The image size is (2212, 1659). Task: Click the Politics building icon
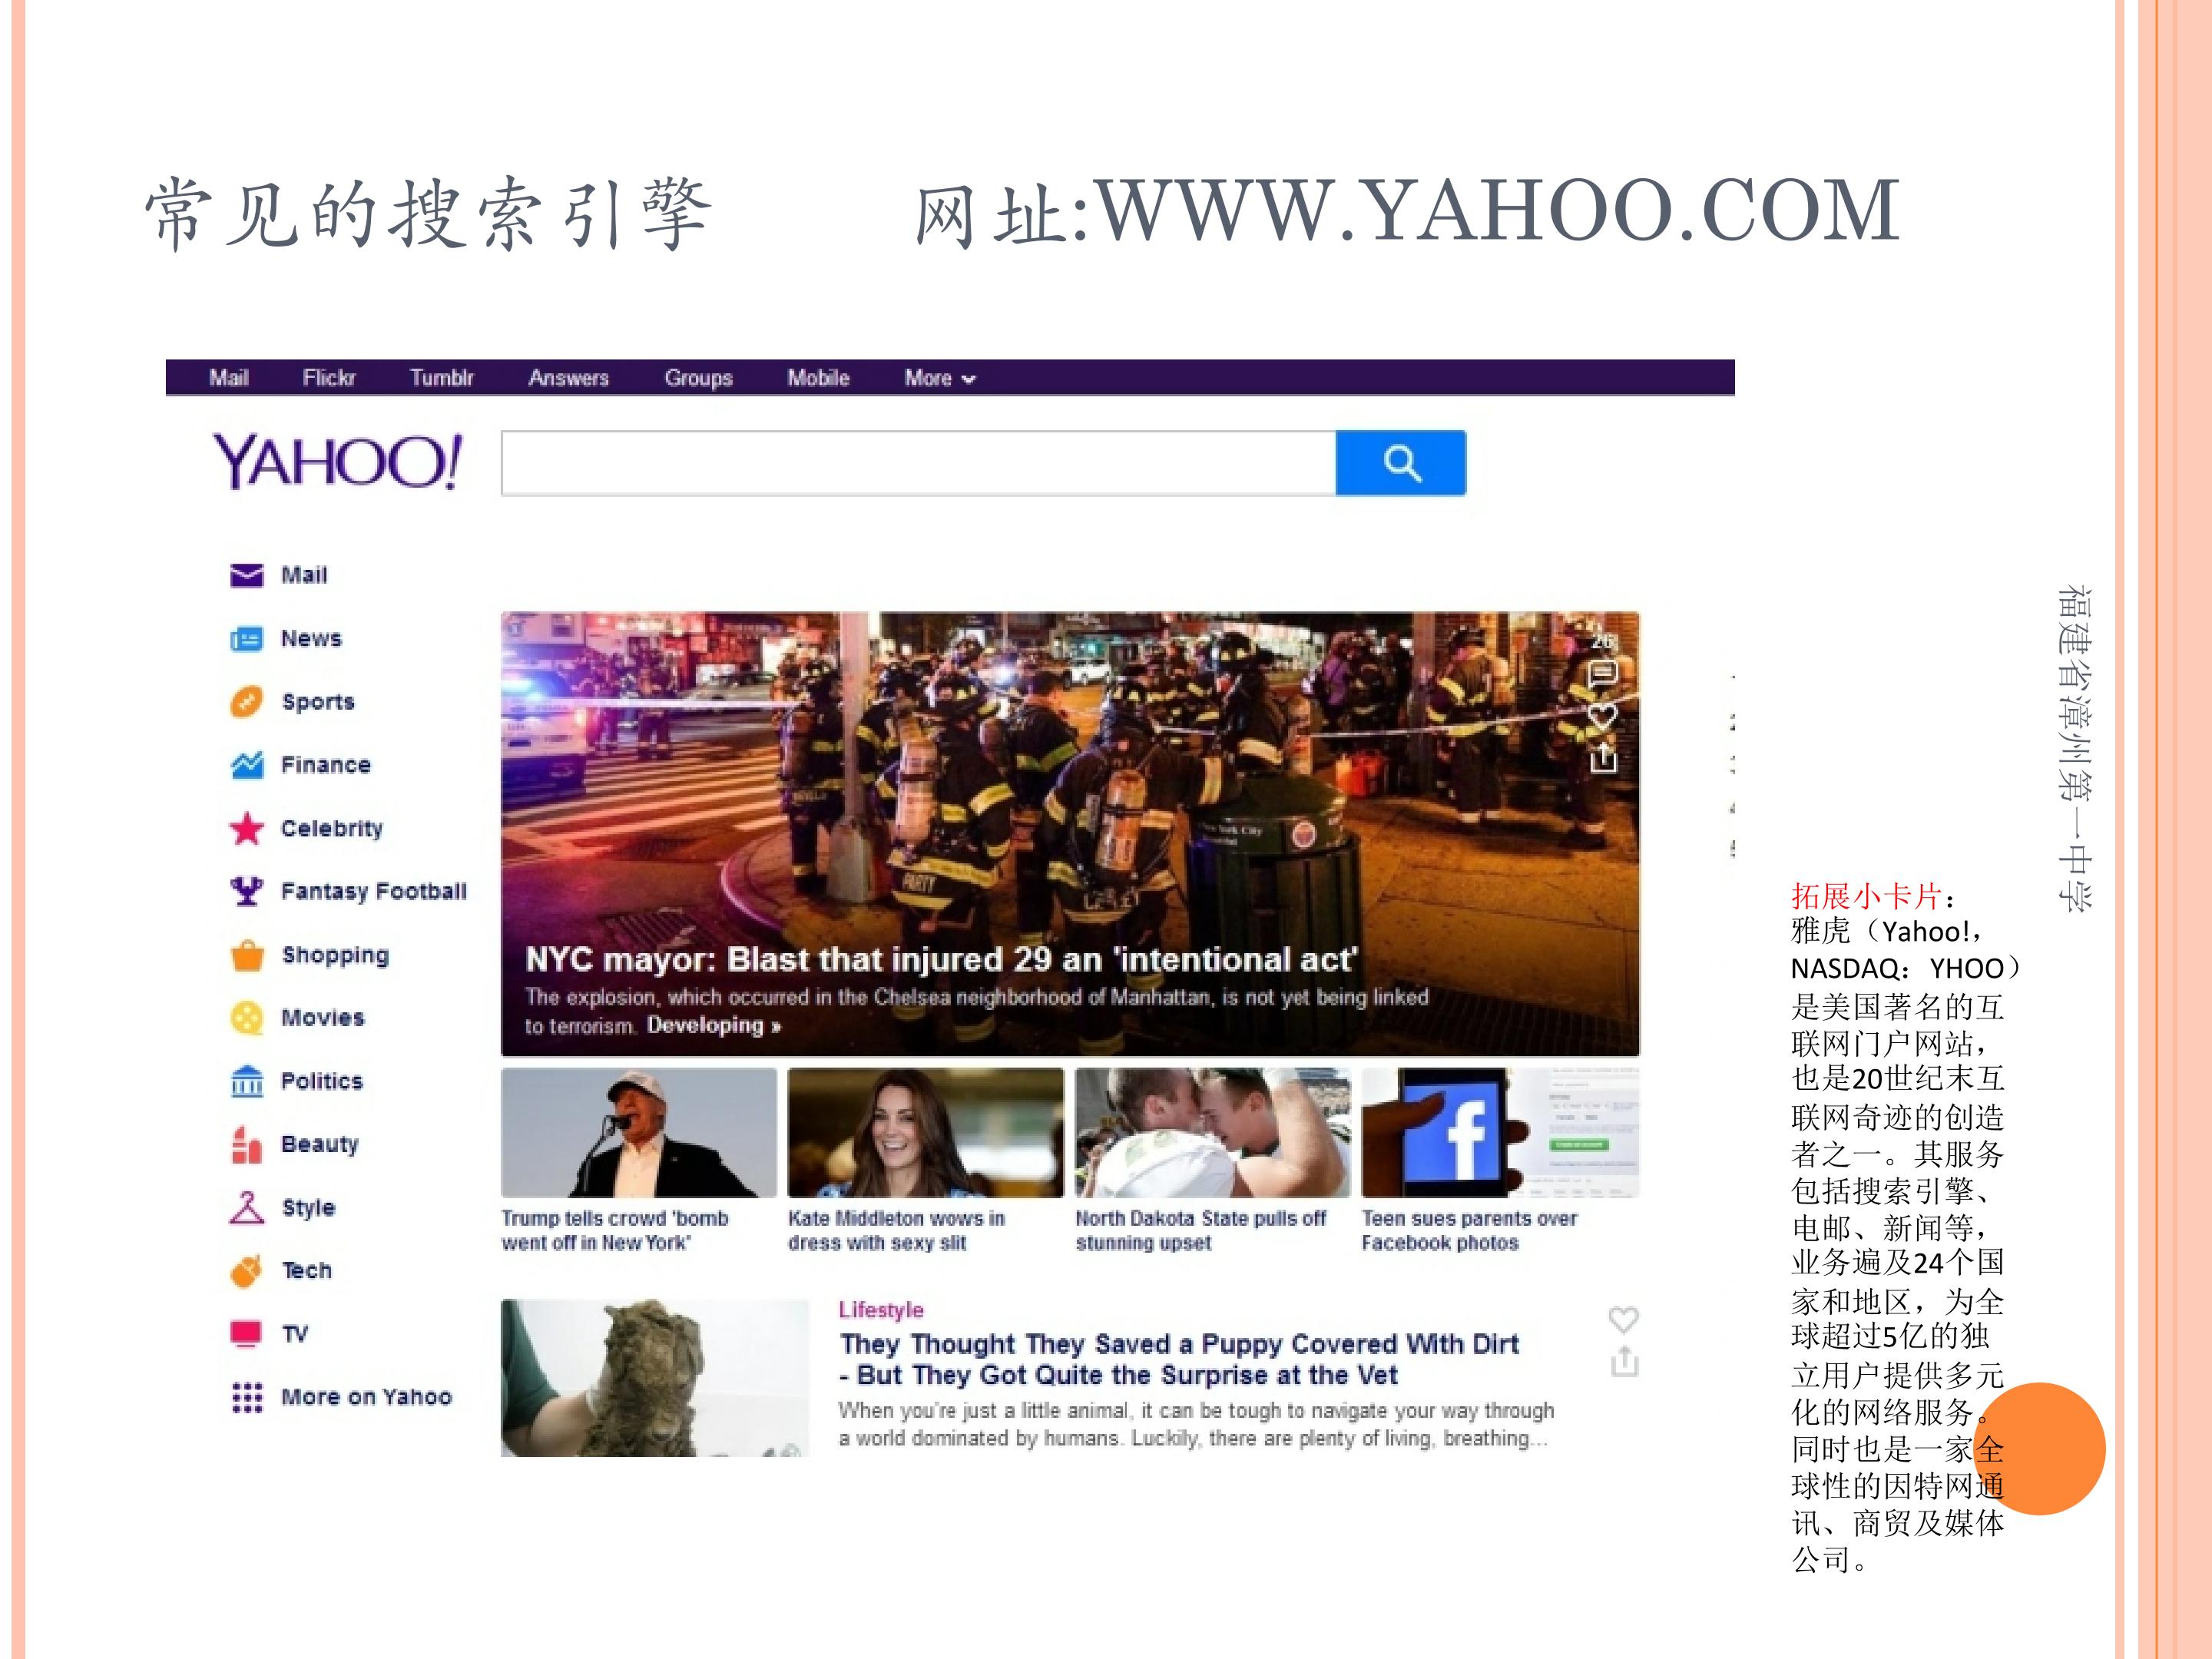pos(246,1081)
